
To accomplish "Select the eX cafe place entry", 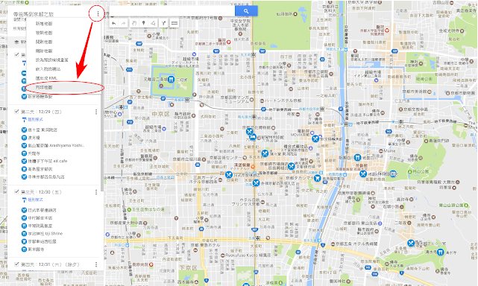I will point(48,161).
